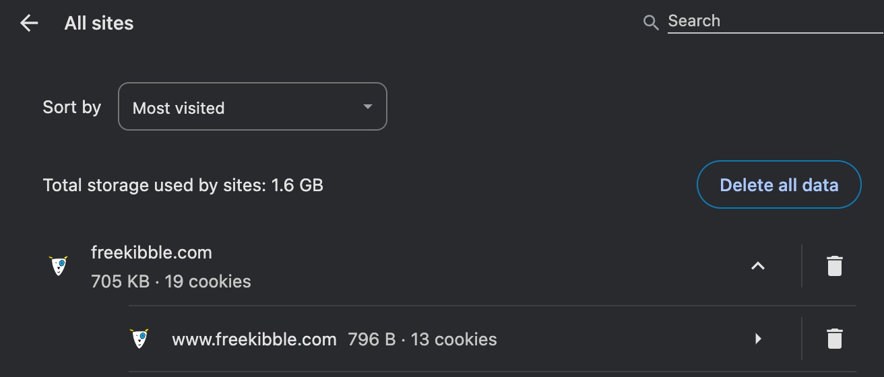Image resolution: width=884 pixels, height=377 pixels.
Task: Click the 13 cookies count for www.freekibble.com
Action: coord(454,339)
